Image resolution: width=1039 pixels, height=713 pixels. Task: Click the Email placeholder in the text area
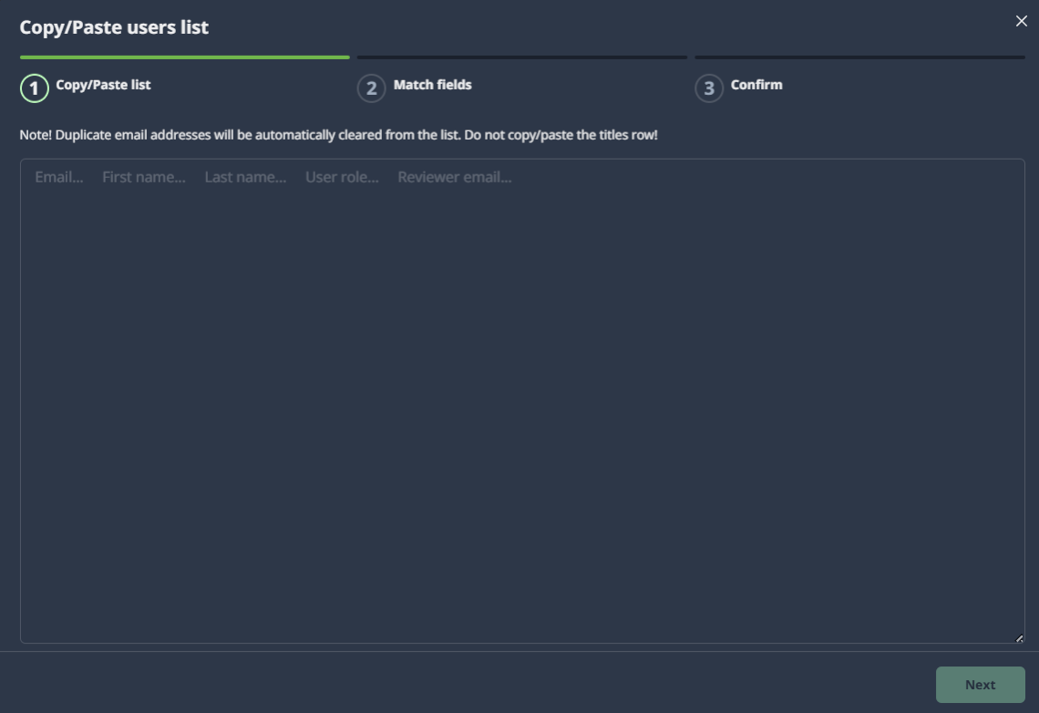(59, 177)
